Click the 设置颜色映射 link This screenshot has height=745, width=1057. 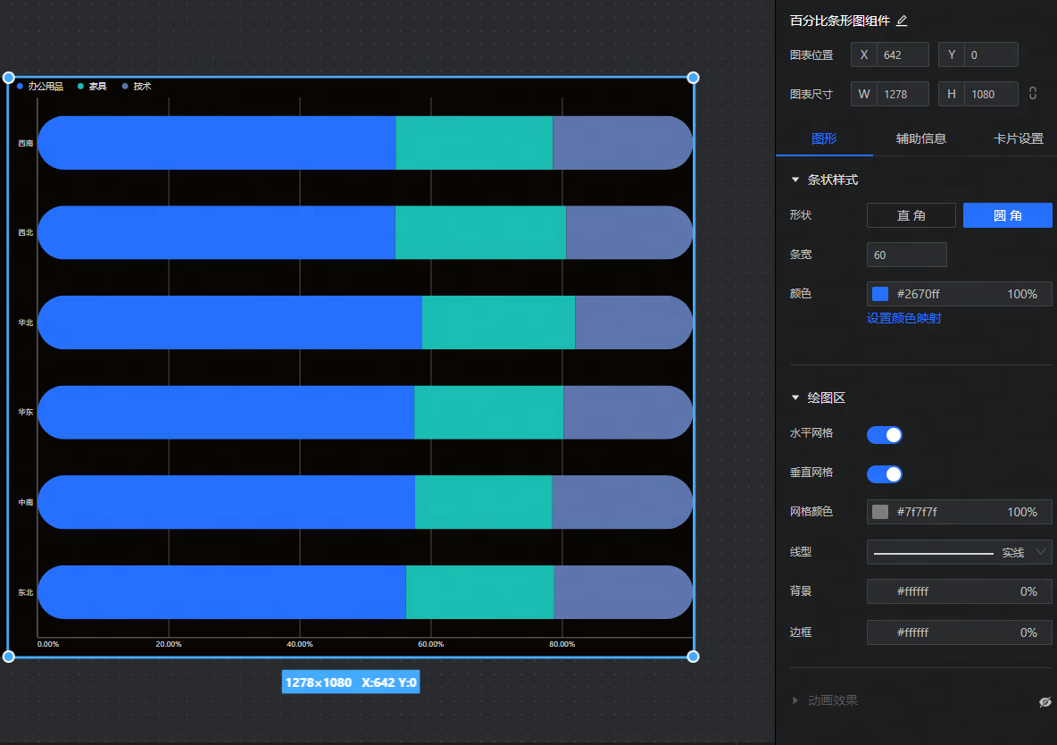pos(903,318)
